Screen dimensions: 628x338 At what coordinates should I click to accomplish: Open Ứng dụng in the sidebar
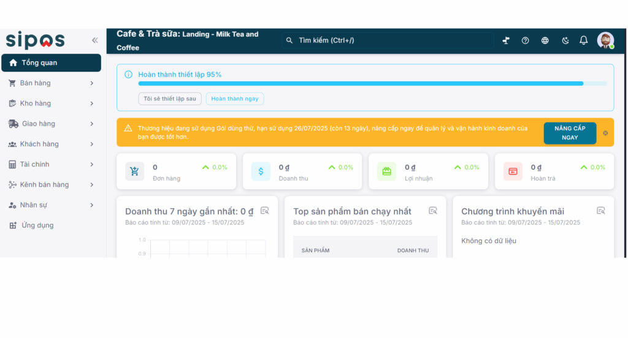click(37, 225)
